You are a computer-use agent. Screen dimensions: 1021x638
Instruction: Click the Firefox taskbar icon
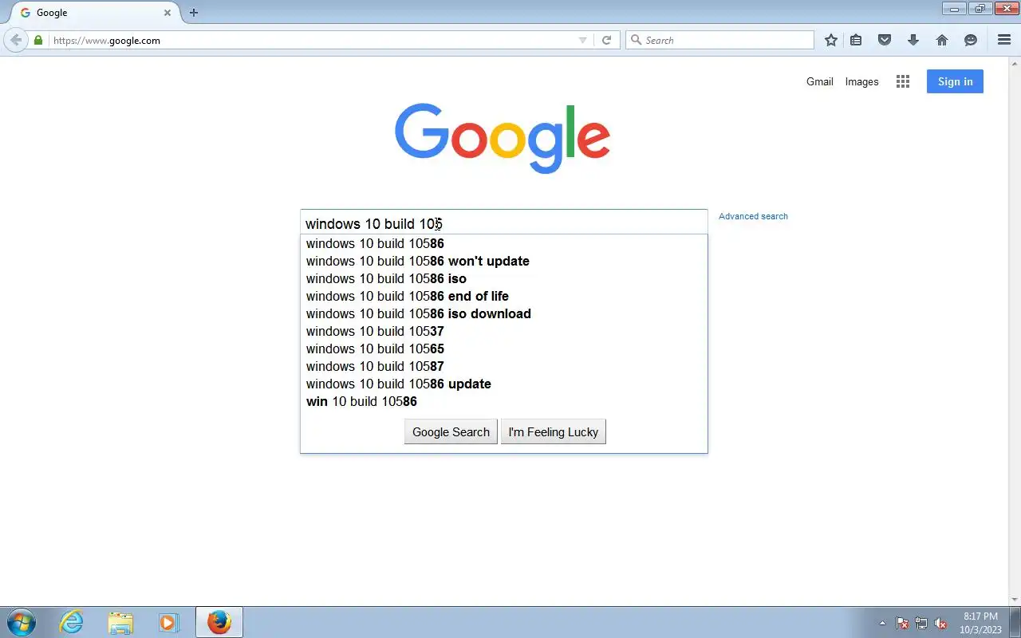pos(219,622)
